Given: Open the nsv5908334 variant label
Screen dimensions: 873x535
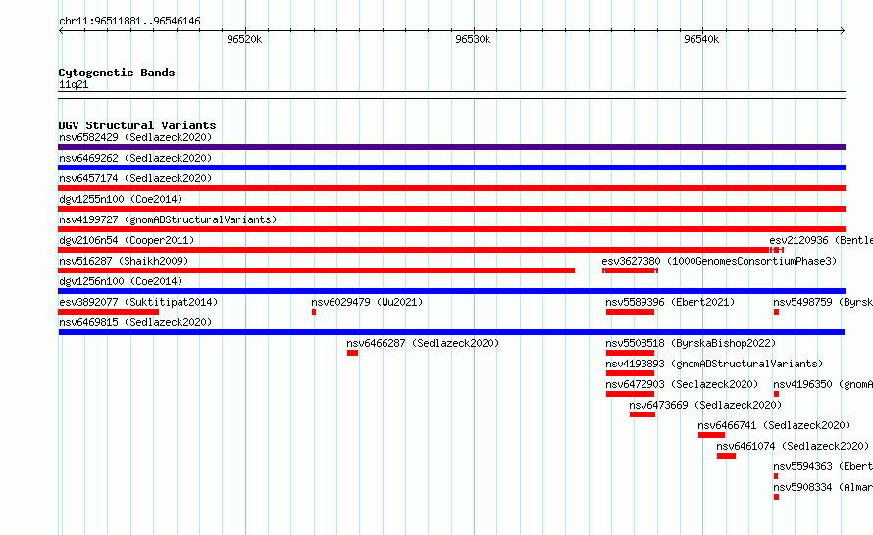Looking at the screenshot, I should (x=823, y=487).
